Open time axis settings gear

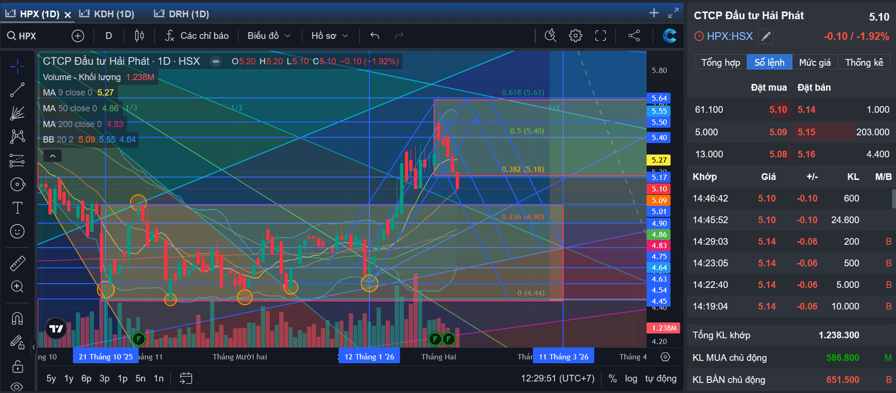(665, 357)
